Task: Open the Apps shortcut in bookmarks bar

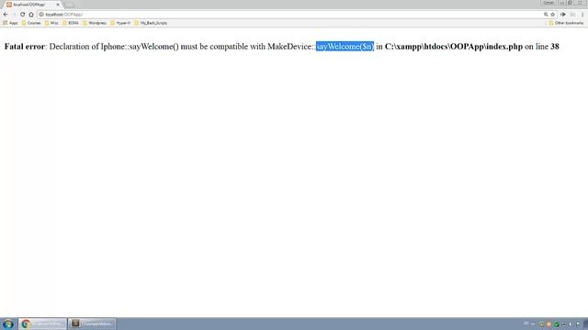Action: (x=10, y=23)
